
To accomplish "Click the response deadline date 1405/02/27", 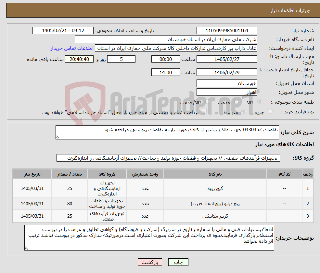I will [x=227, y=59].
